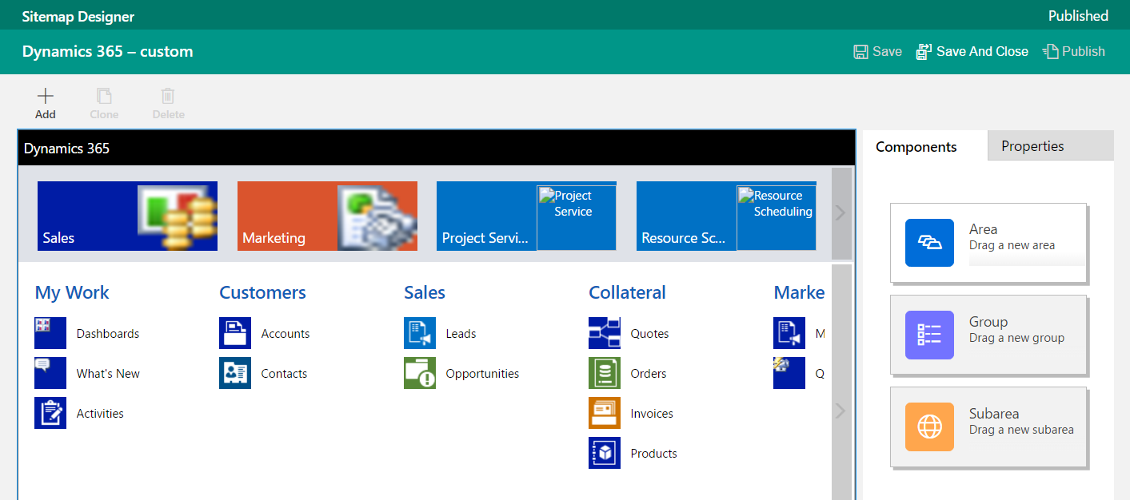Select the Customers group heading
The width and height of the screenshot is (1130, 500).
[x=262, y=292]
